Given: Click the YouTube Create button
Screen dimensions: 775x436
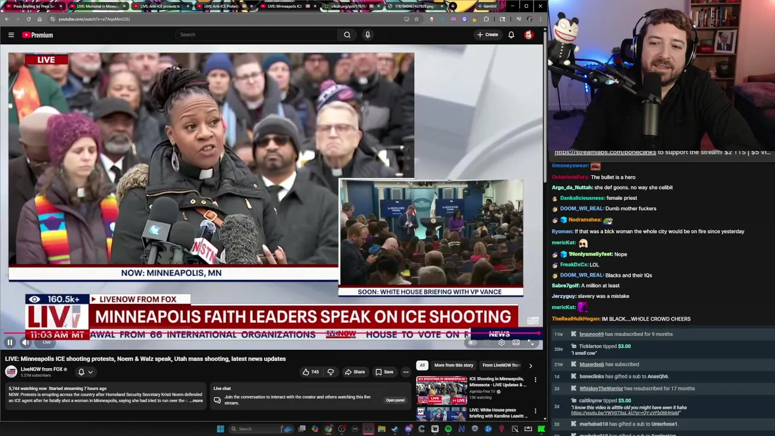Looking at the screenshot, I should [x=487, y=35].
